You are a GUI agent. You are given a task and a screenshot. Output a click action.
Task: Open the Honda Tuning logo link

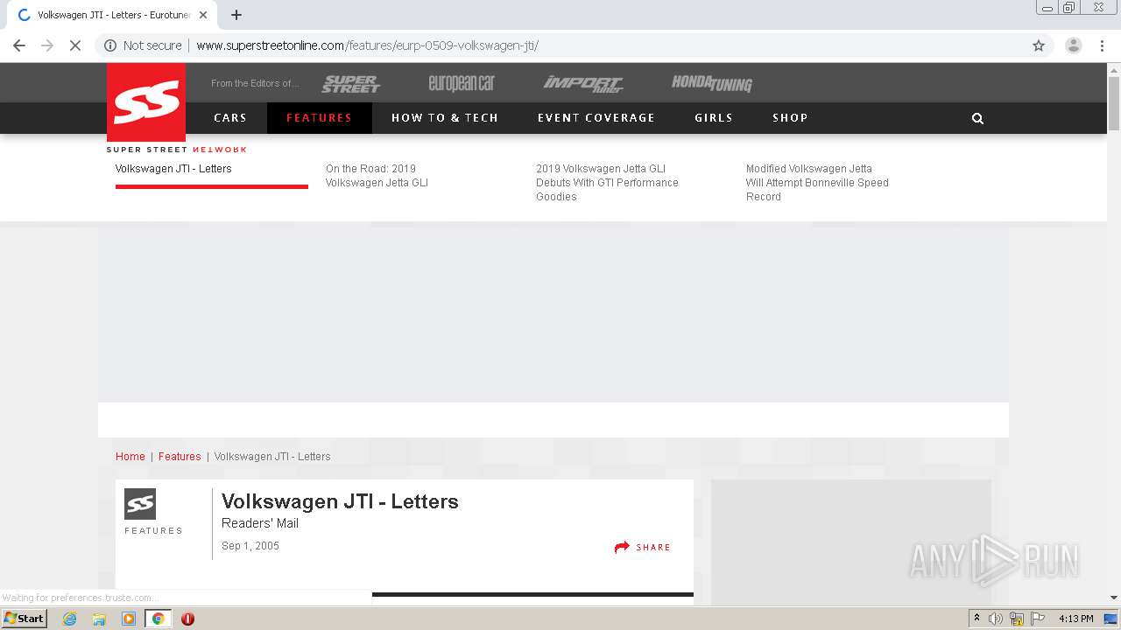pos(712,84)
